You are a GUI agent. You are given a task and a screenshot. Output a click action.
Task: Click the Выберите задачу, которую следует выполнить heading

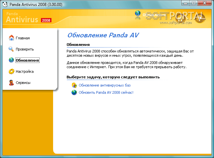click(x=113, y=77)
